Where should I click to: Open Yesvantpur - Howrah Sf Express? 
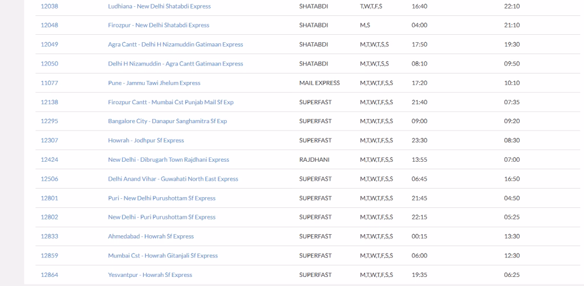(x=150, y=275)
